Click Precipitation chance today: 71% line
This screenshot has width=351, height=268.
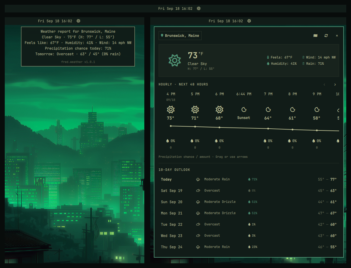pos(78,49)
